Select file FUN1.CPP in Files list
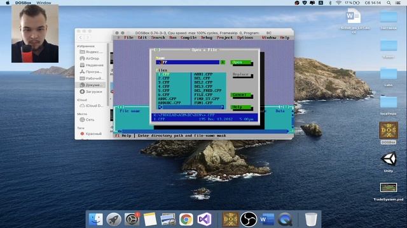Viewport: 407px width, 228px height. [x=203, y=103]
